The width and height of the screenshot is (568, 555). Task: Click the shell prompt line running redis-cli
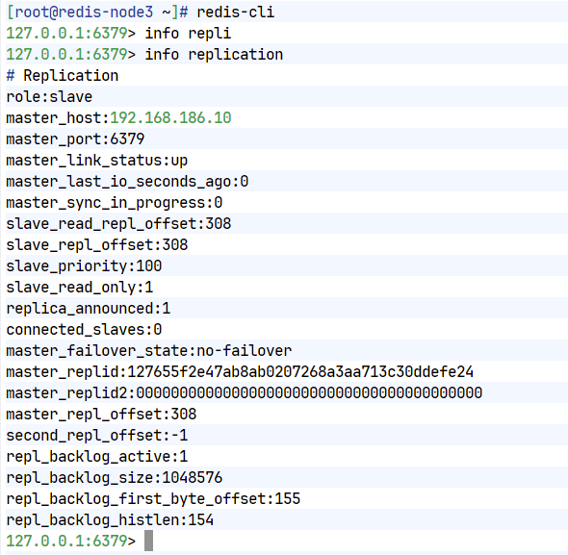[141, 12]
